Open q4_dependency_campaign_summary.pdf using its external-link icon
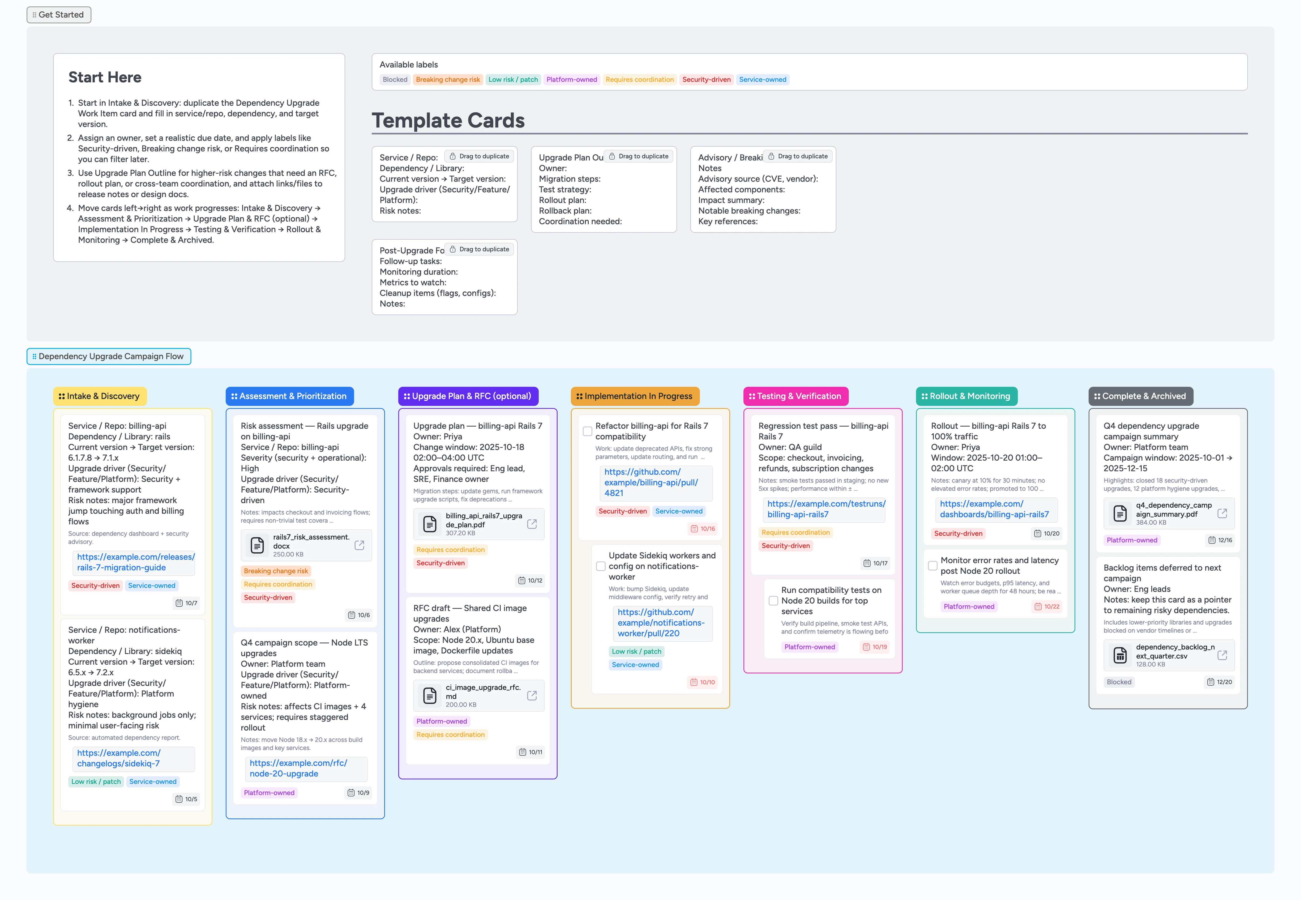This screenshot has height=900, width=1301. (1223, 513)
